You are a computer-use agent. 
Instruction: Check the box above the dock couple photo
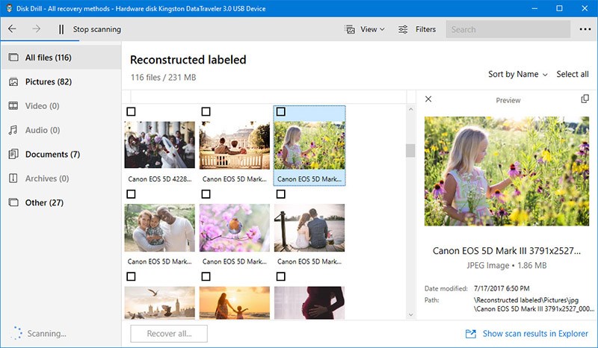pyautogui.click(x=281, y=194)
